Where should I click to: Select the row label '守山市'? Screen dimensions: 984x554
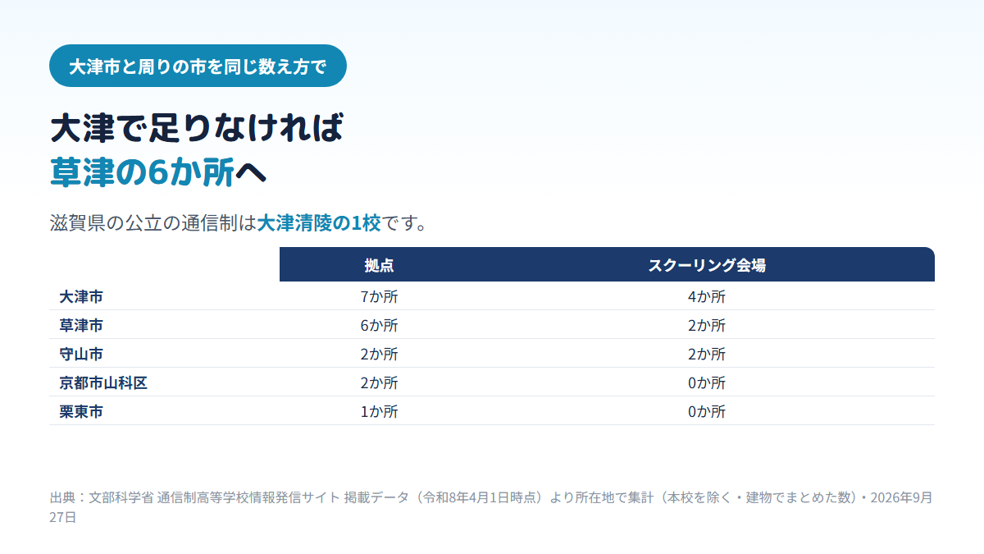click(x=81, y=354)
